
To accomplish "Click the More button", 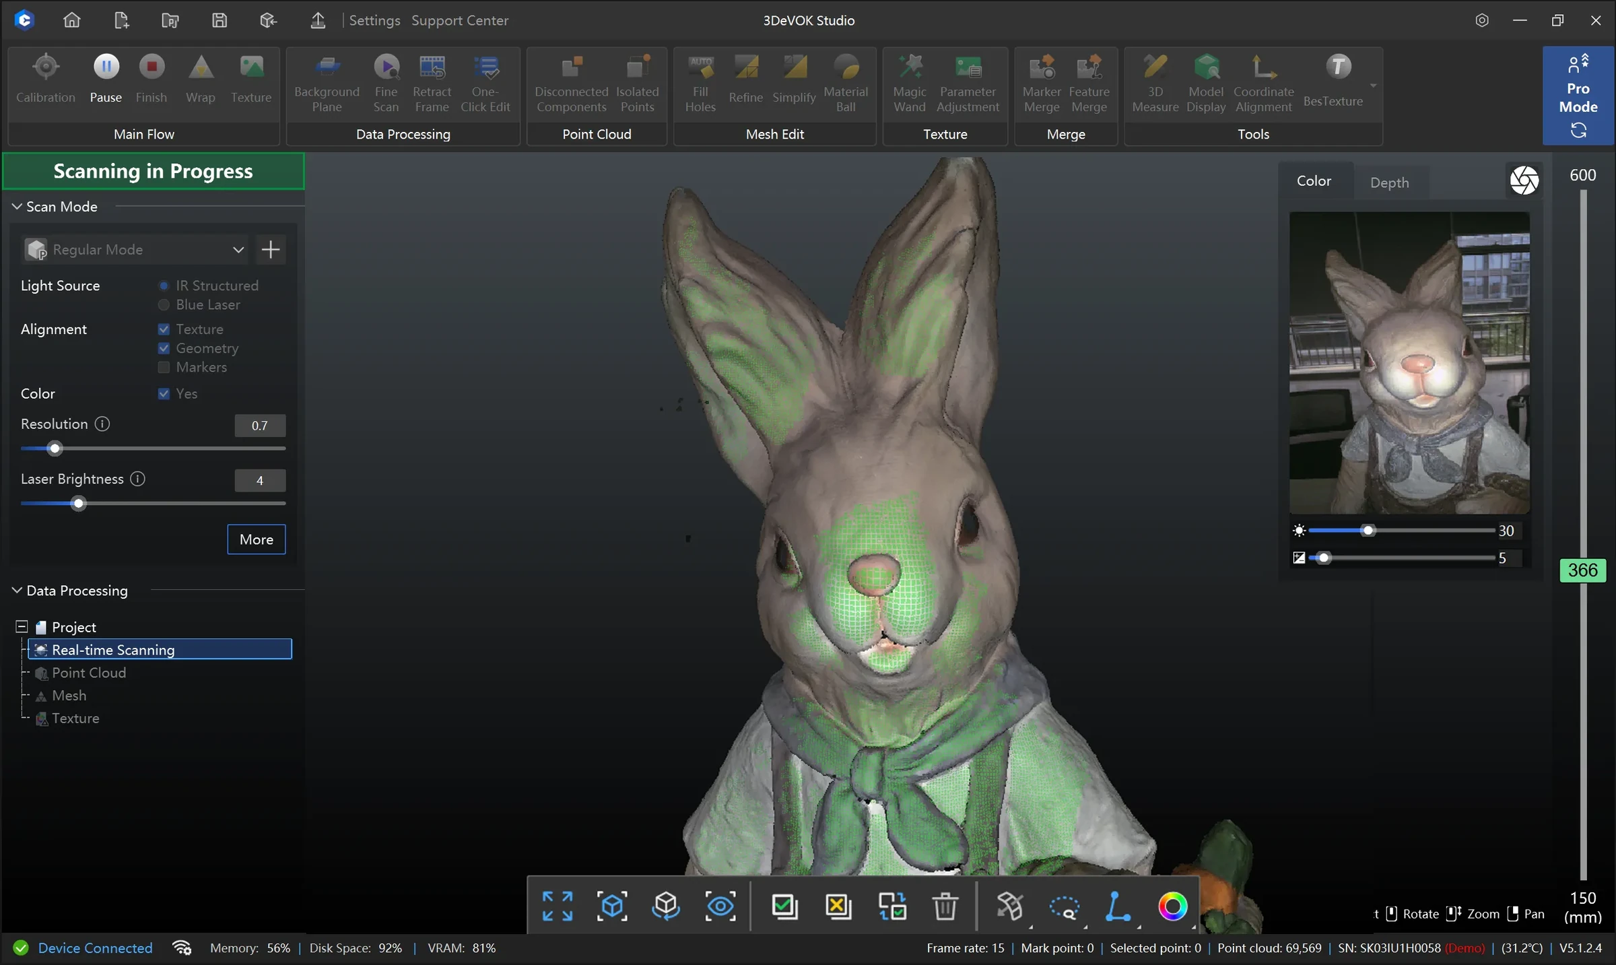I will pyautogui.click(x=257, y=539).
